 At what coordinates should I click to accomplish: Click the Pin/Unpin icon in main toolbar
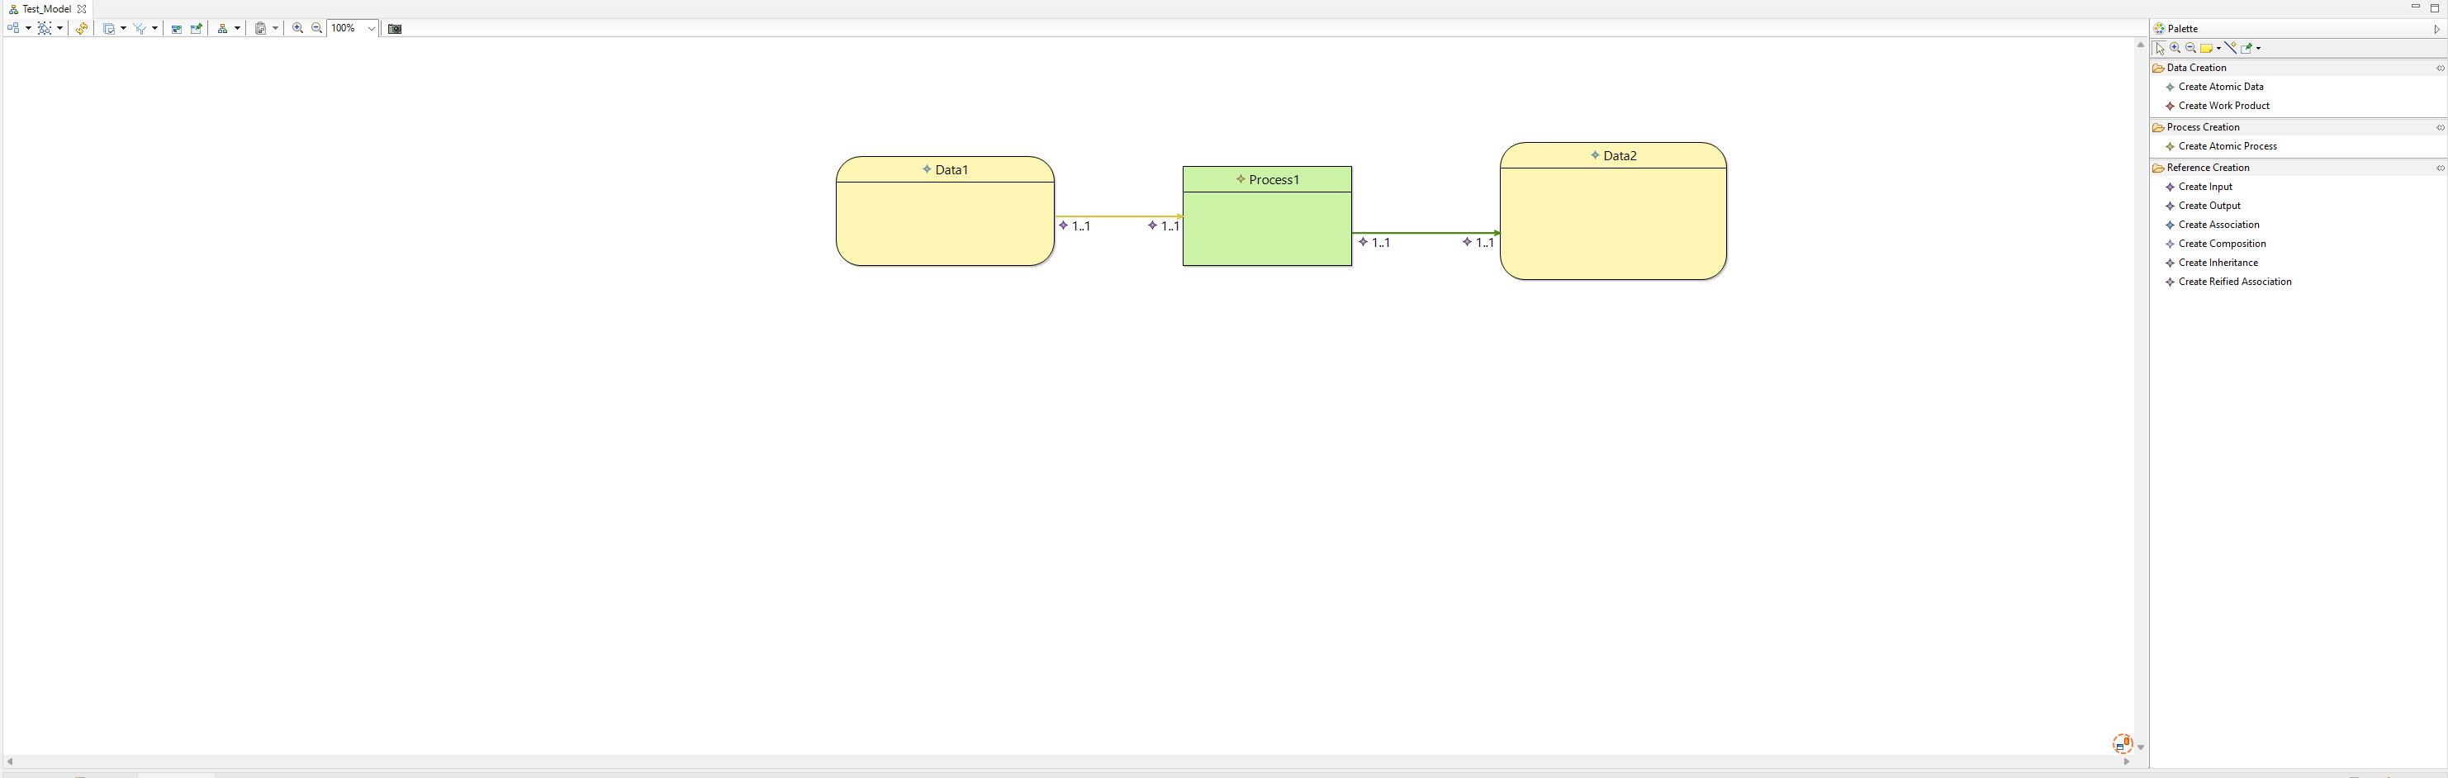click(x=197, y=29)
